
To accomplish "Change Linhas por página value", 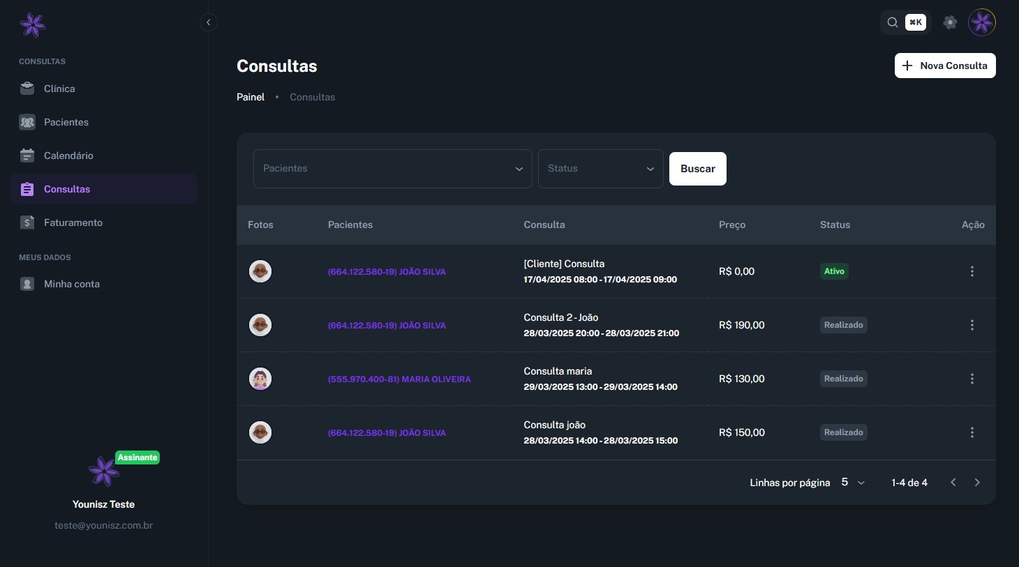I will pyautogui.click(x=852, y=482).
